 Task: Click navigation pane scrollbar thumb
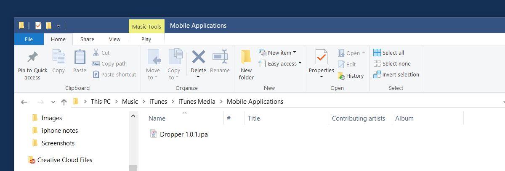[x=133, y=168]
